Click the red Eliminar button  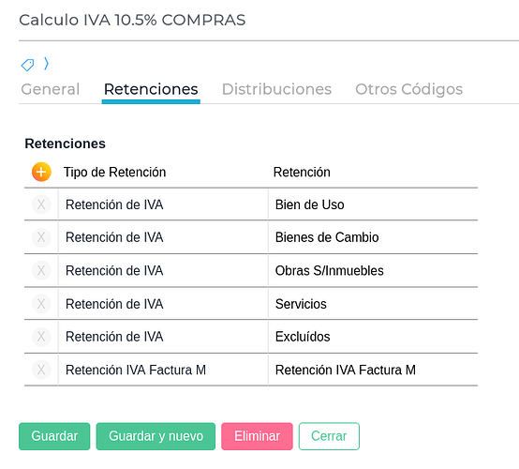coord(257,436)
